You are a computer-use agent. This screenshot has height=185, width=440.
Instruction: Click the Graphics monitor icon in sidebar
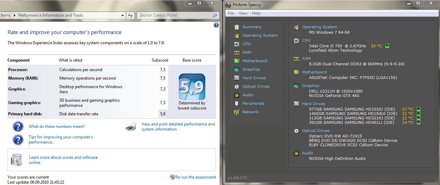[236, 69]
